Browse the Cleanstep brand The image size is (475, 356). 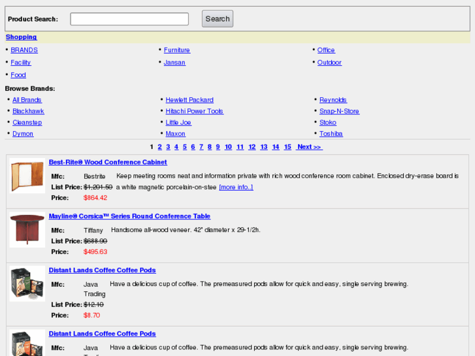pos(27,122)
